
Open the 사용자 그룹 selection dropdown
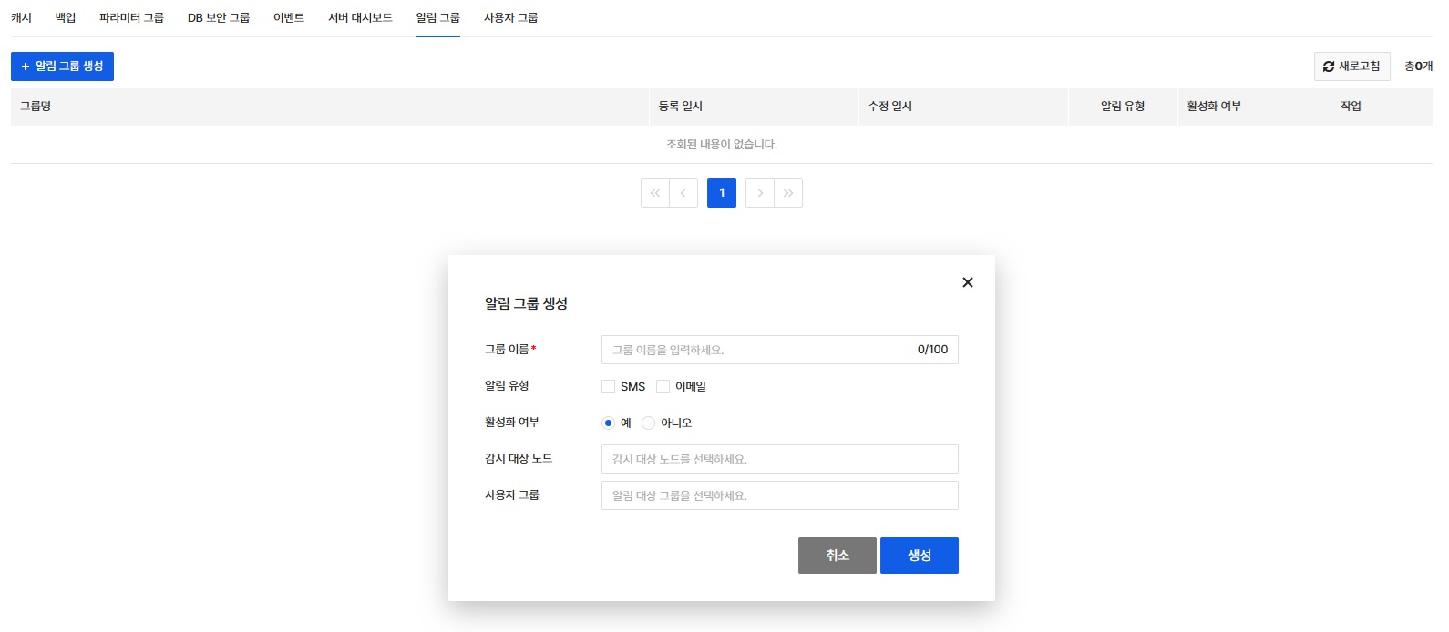pyautogui.click(x=779, y=495)
